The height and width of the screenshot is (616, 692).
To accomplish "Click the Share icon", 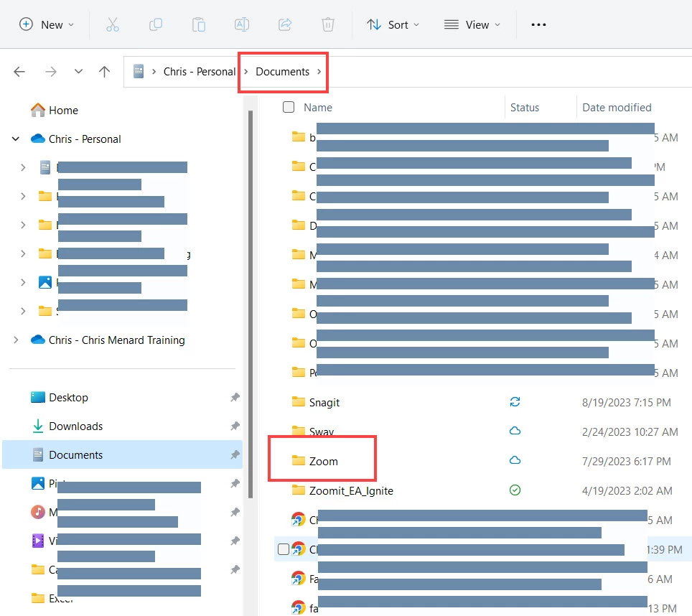I will click(x=285, y=24).
